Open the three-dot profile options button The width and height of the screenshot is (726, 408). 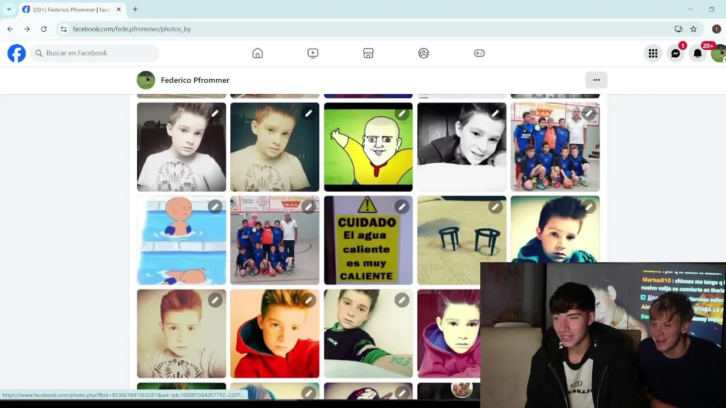tap(596, 80)
